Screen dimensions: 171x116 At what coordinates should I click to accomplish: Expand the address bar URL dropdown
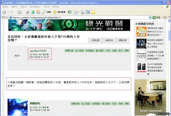point(150,17)
